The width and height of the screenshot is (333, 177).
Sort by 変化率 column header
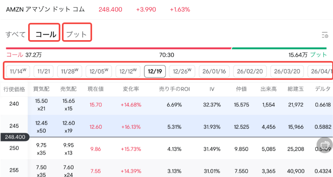coord(131,89)
